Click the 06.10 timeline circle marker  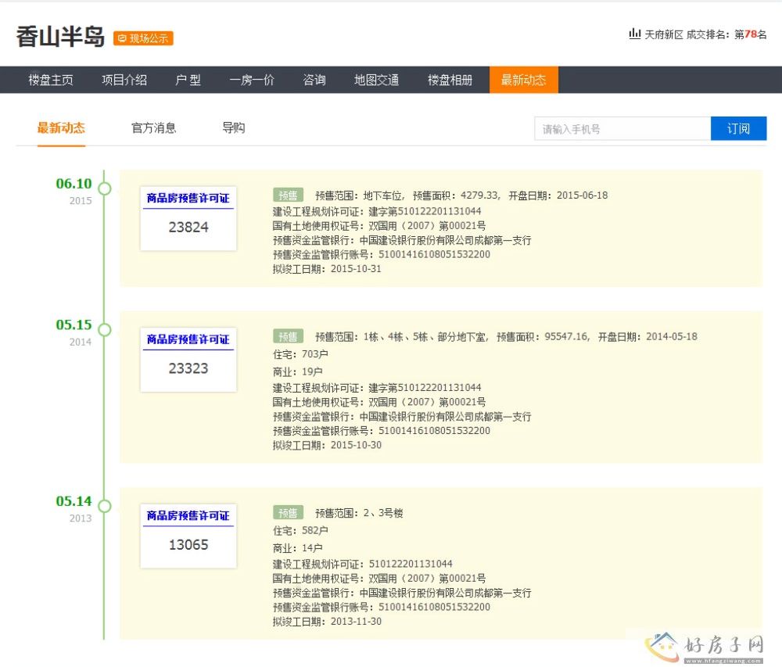pyautogui.click(x=104, y=188)
